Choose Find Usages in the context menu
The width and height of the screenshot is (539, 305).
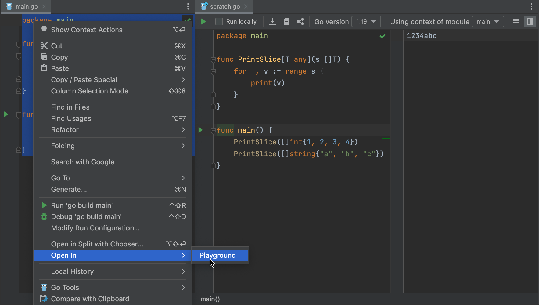pyautogui.click(x=71, y=118)
